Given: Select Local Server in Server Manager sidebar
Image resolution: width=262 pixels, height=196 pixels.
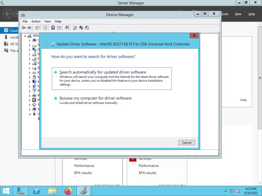Looking at the screenshot, I should pyautogui.click(x=9, y=37).
